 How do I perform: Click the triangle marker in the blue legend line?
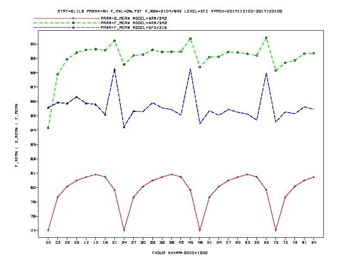(x=73, y=28)
